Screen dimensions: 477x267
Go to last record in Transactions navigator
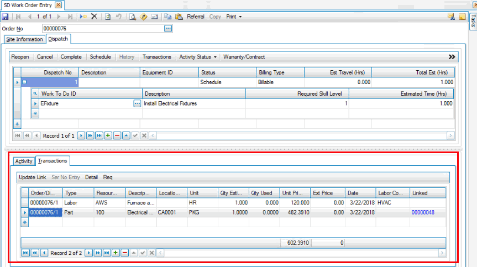coord(107,253)
